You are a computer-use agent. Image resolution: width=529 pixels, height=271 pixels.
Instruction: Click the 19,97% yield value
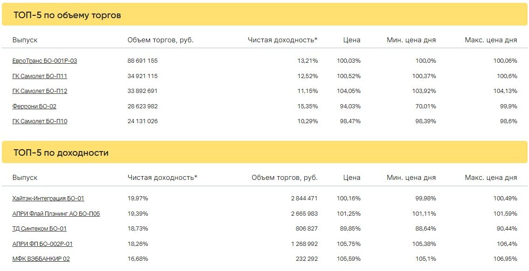tap(137, 198)
